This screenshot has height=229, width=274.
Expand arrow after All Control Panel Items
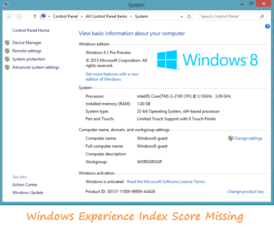tap(131, 17)
